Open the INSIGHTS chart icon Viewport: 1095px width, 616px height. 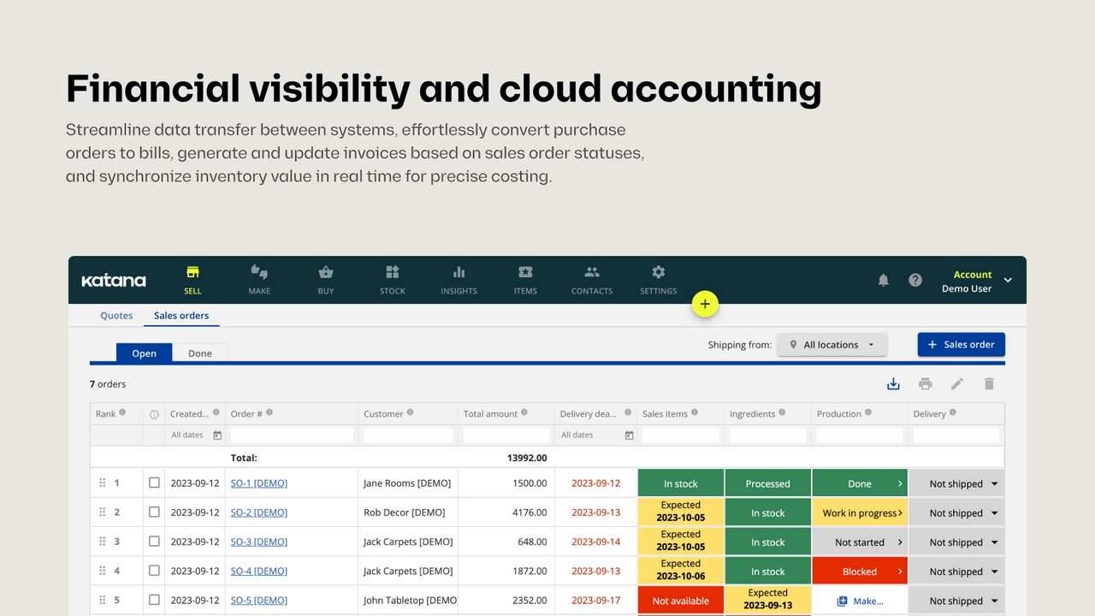pos(459,274)
